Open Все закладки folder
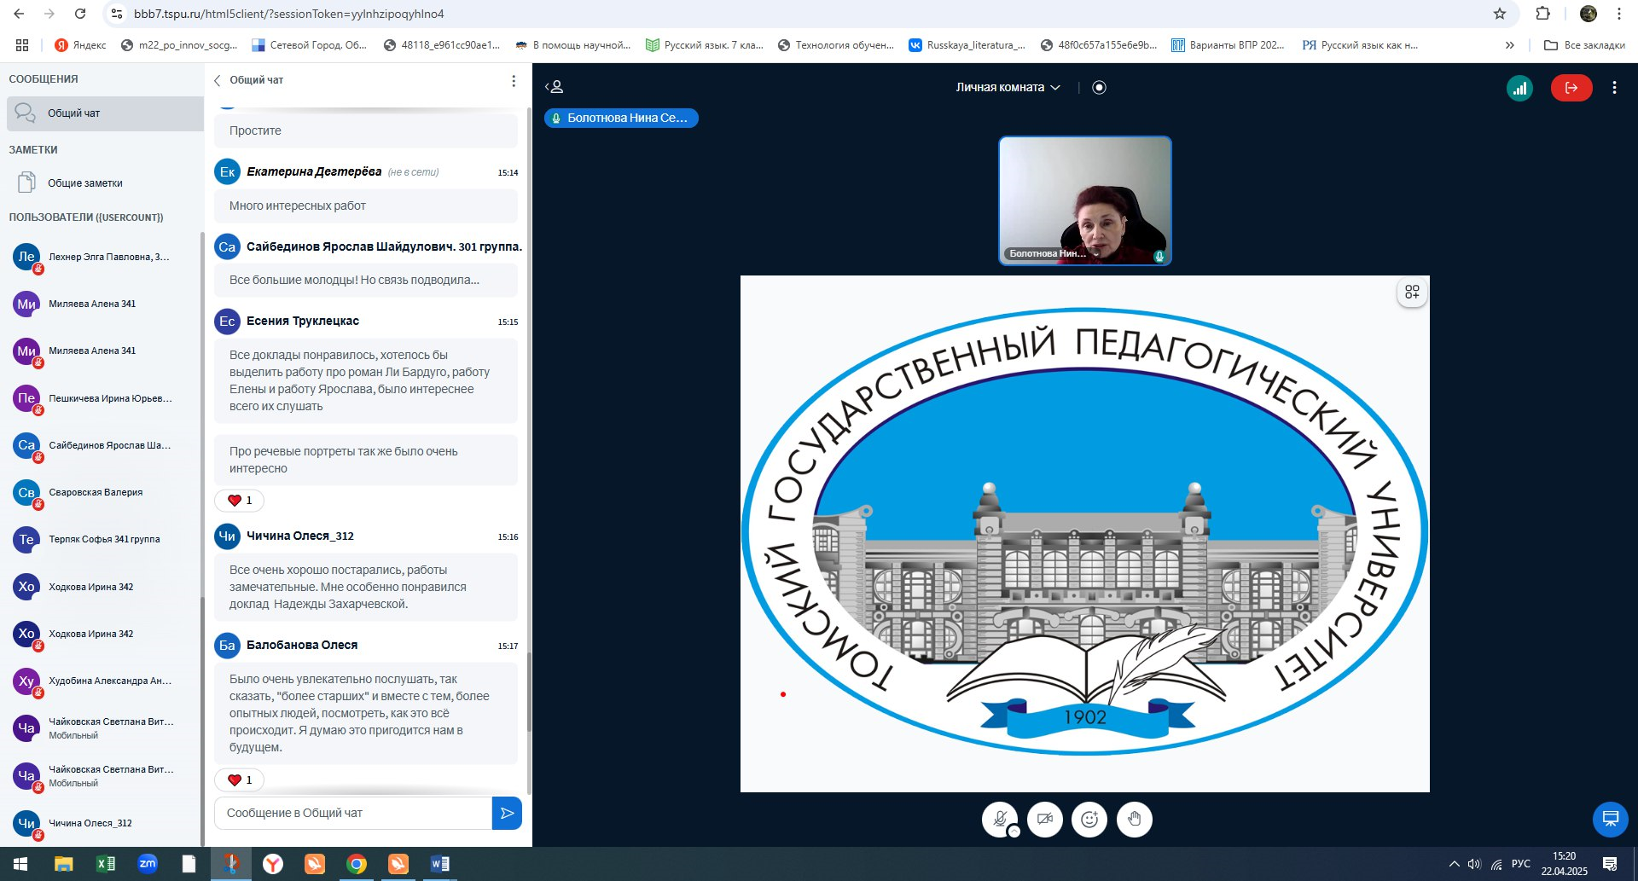The width and height of the screenshot is (1638, 881). [x=1585, y=45]
